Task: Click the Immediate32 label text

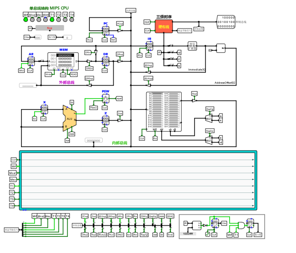Action: (x=197, y=70)
